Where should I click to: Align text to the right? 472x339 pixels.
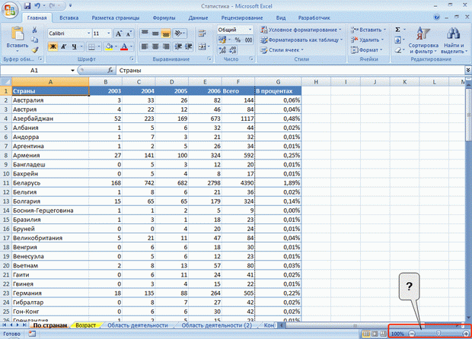tap(165, 46)
